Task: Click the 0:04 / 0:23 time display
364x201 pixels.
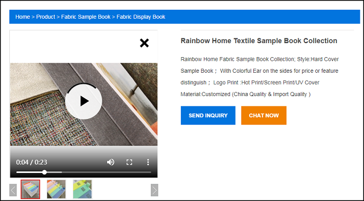Action: coord(32,162)
